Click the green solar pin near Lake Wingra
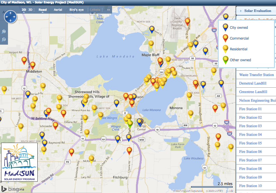 click(130, 123)
